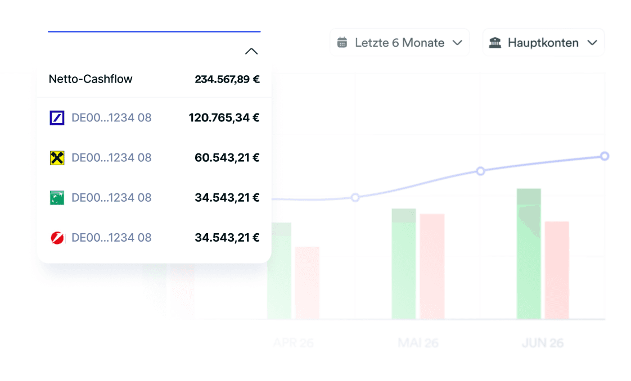Click the line chart point between APR and MAI

click(x=355, y=197)
